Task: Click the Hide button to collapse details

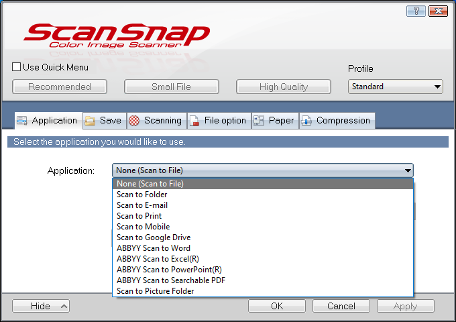Action: click(x=41, y=306)
